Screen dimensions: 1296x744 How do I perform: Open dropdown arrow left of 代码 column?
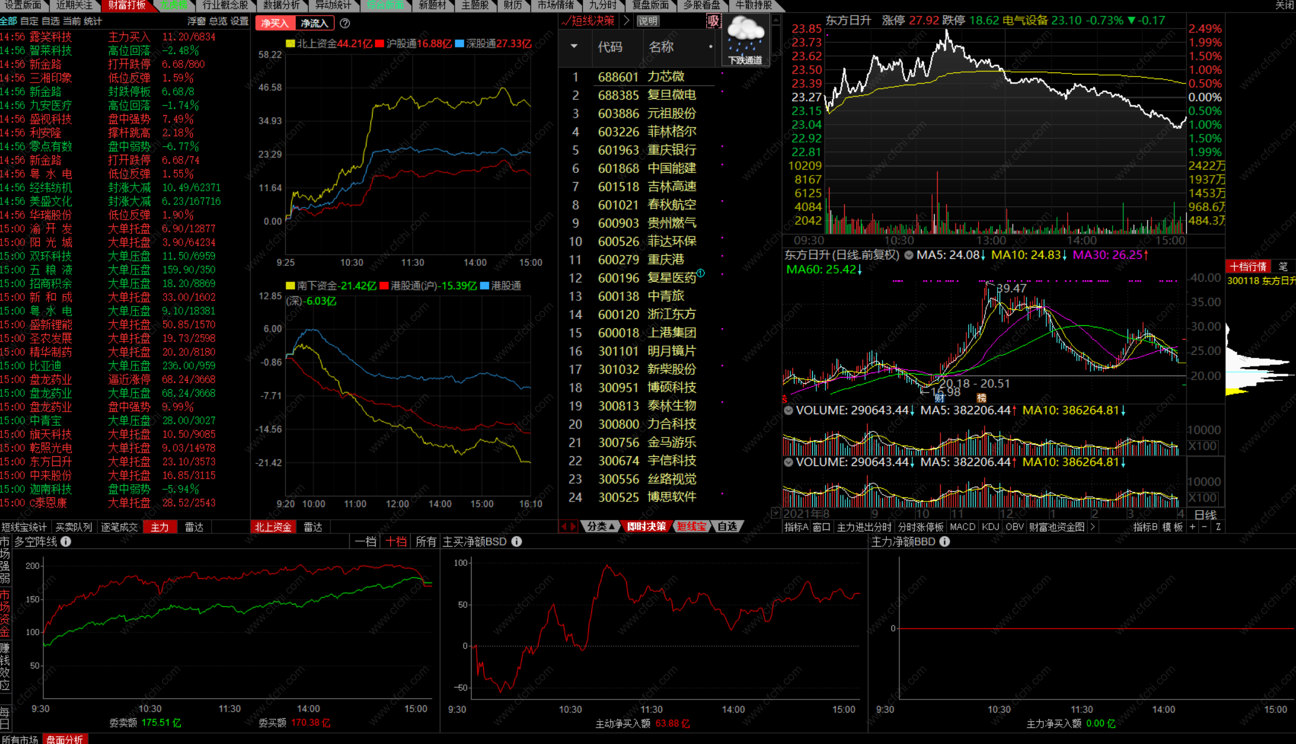pyautogui.click(x=574, y=47)
